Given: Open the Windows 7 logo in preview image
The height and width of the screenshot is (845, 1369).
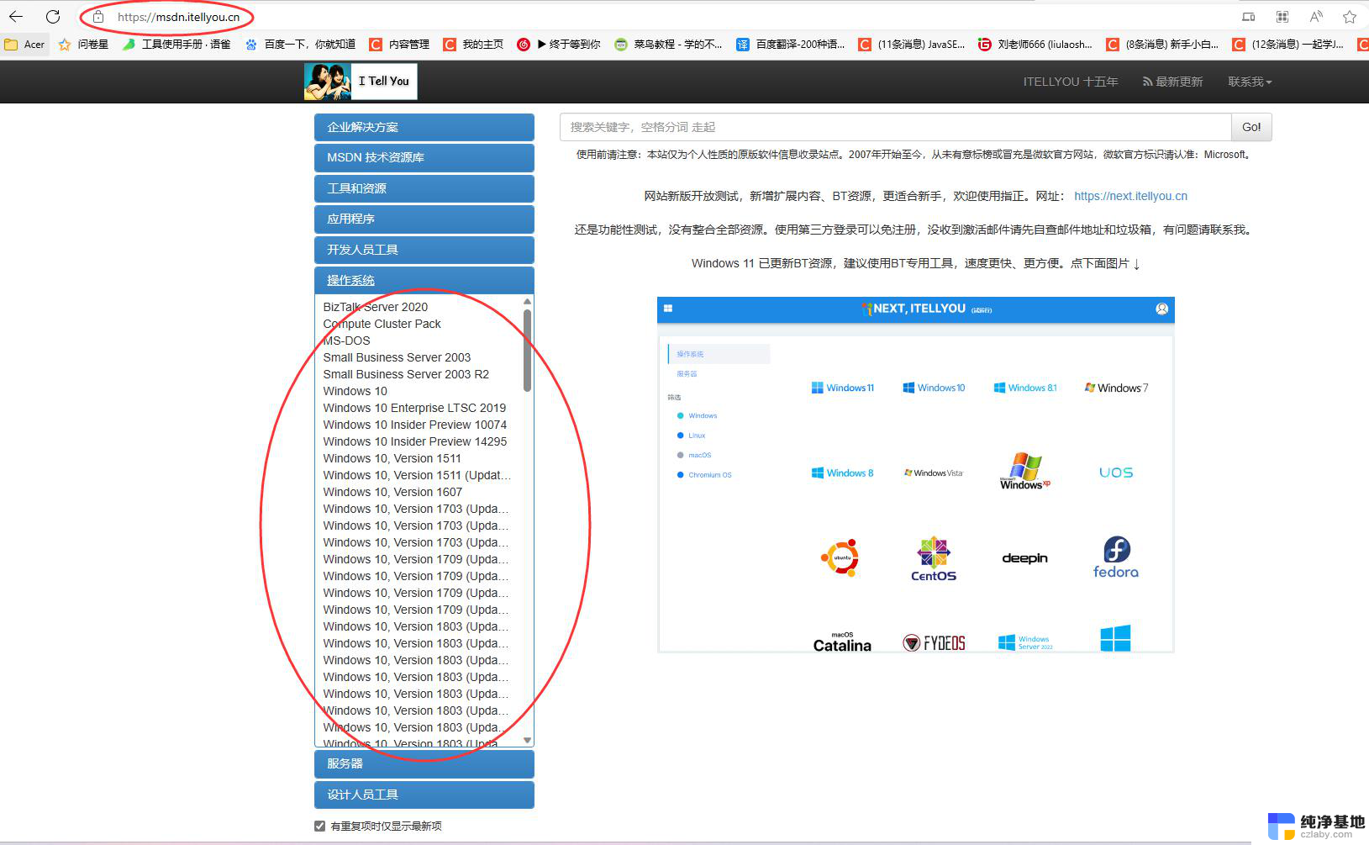Looking at the screenshot, I should (1116, 388).
